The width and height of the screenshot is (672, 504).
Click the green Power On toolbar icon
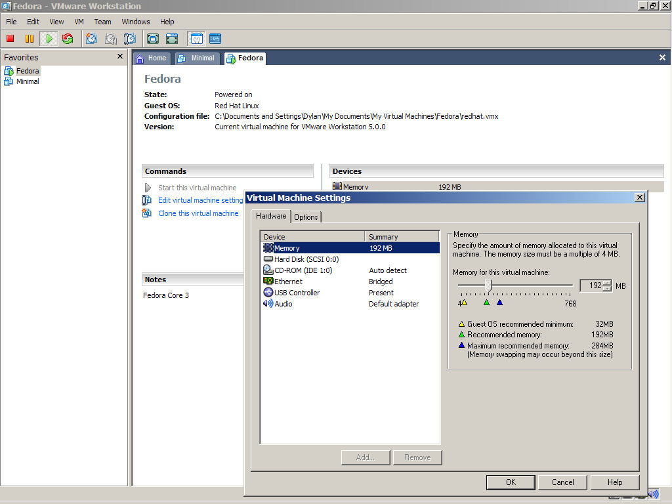(49, 39)
